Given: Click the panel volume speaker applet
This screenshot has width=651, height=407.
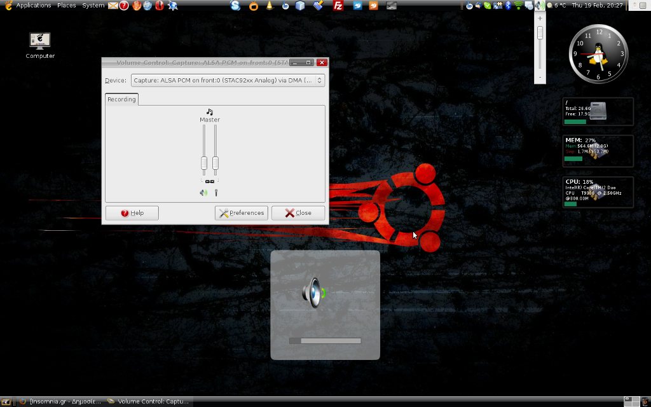Looking at the screenshot, I should click(x=540, y=6).
